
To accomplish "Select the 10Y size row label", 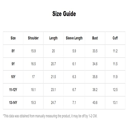I will (13, 77).
